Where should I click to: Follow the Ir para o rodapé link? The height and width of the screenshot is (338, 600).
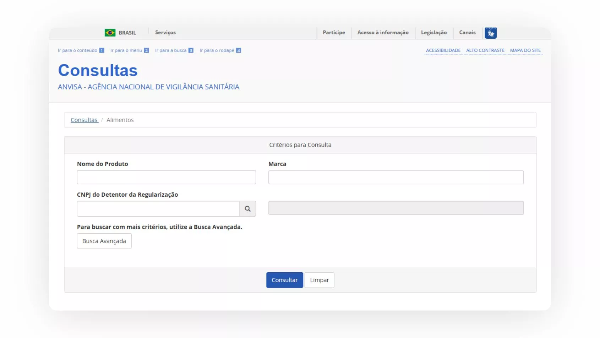220,50
